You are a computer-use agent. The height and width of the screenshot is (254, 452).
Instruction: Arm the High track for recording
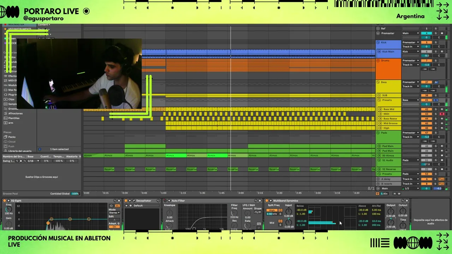point(442,128)
